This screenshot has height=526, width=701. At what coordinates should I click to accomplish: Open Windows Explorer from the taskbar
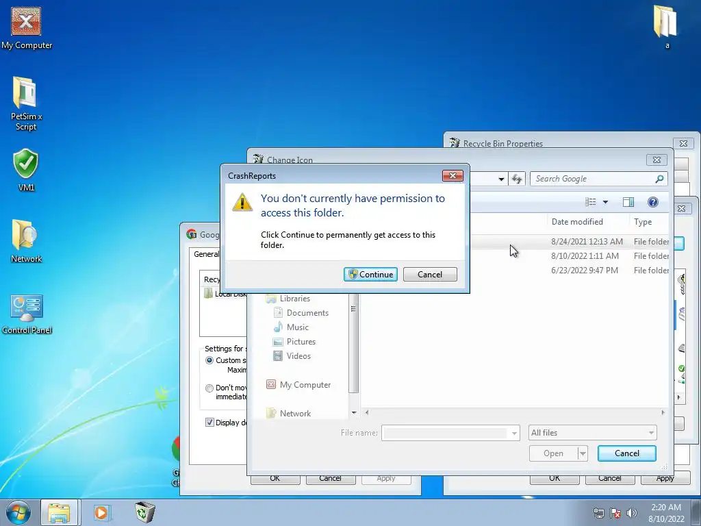tap(60, 512)
